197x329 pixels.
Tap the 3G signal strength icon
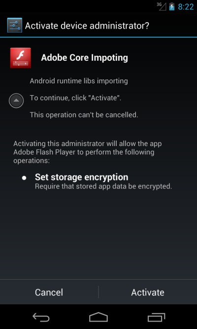(162, 6)
